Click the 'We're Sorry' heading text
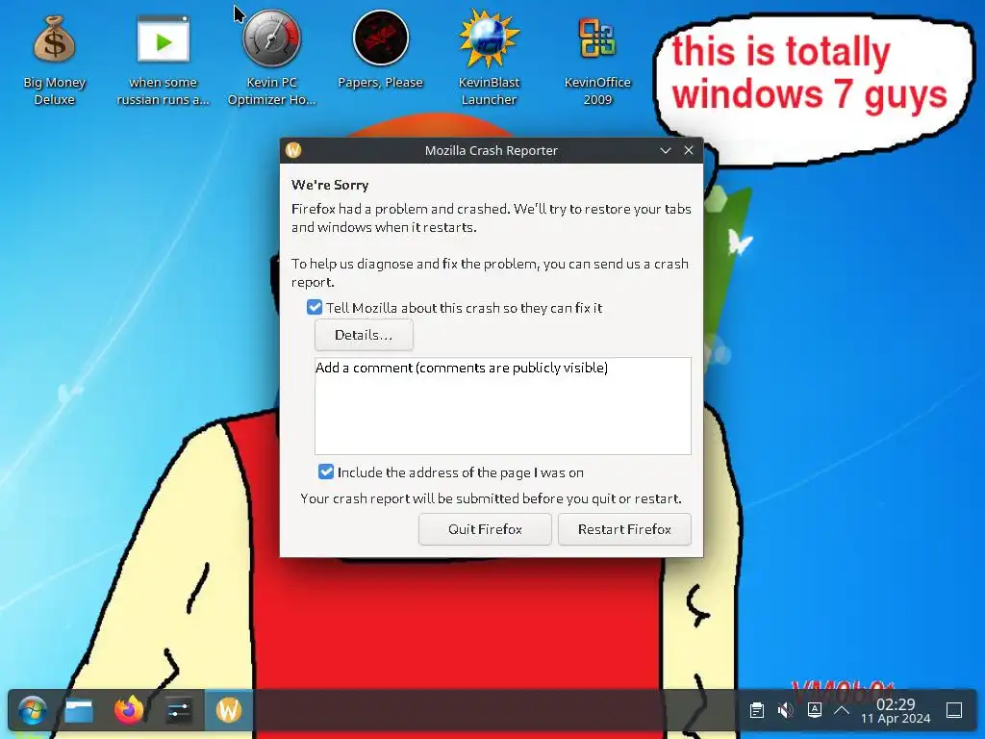985x739 pixels. coord(330,185)
